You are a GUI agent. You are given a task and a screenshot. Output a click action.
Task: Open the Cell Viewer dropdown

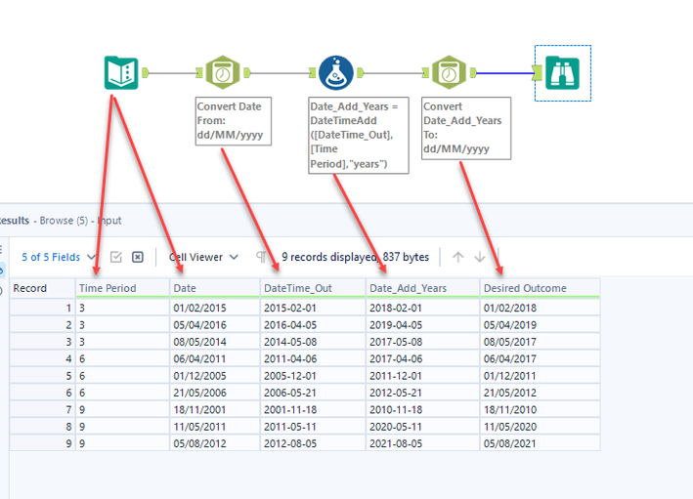(x=203, y=257)
